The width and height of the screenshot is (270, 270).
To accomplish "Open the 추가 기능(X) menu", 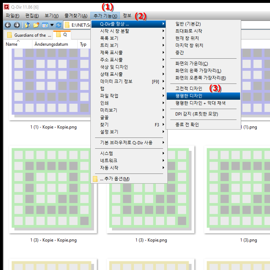I will point(105,16).
